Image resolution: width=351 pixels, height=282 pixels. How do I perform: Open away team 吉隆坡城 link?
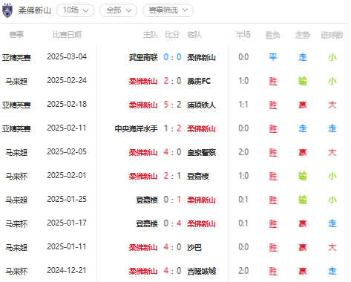point(201,271)
